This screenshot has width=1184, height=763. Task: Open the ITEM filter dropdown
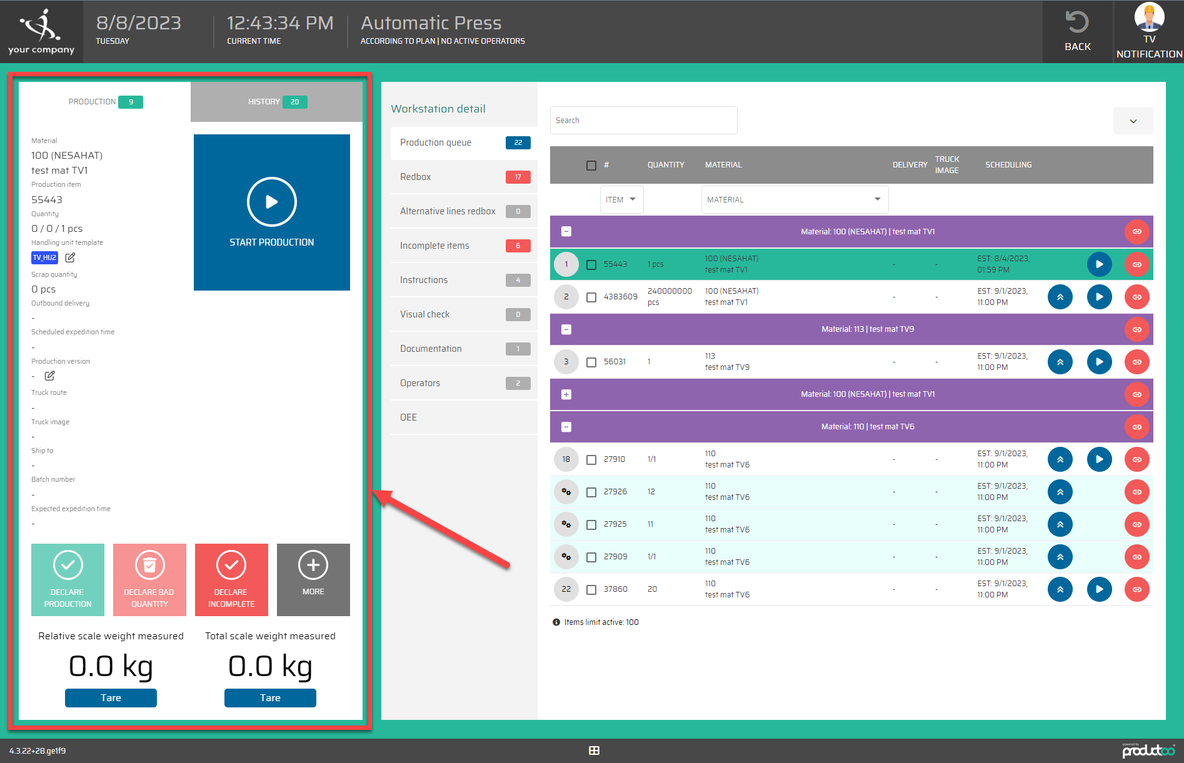621,199
